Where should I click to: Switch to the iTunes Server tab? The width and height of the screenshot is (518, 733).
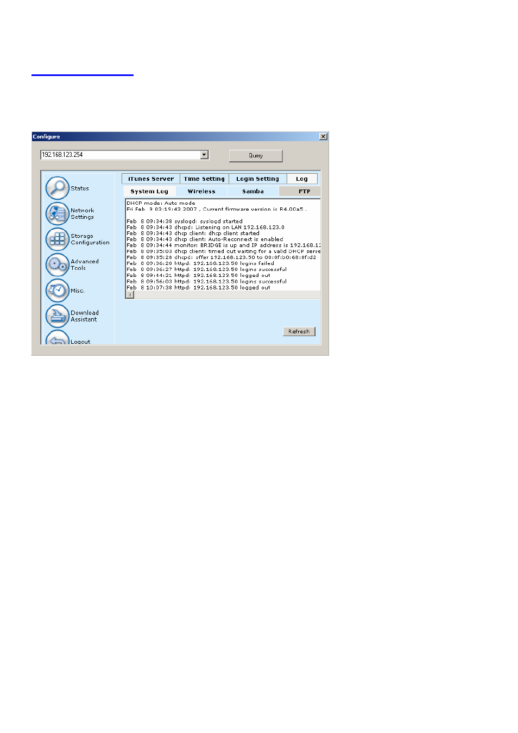150,179
